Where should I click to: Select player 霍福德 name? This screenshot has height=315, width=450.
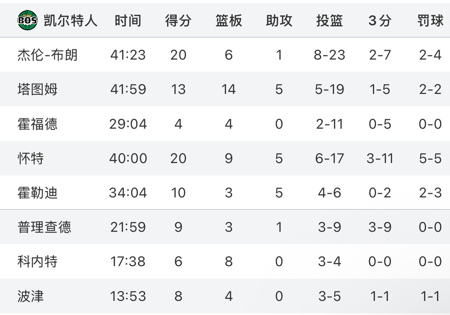[x=37, y=124]
